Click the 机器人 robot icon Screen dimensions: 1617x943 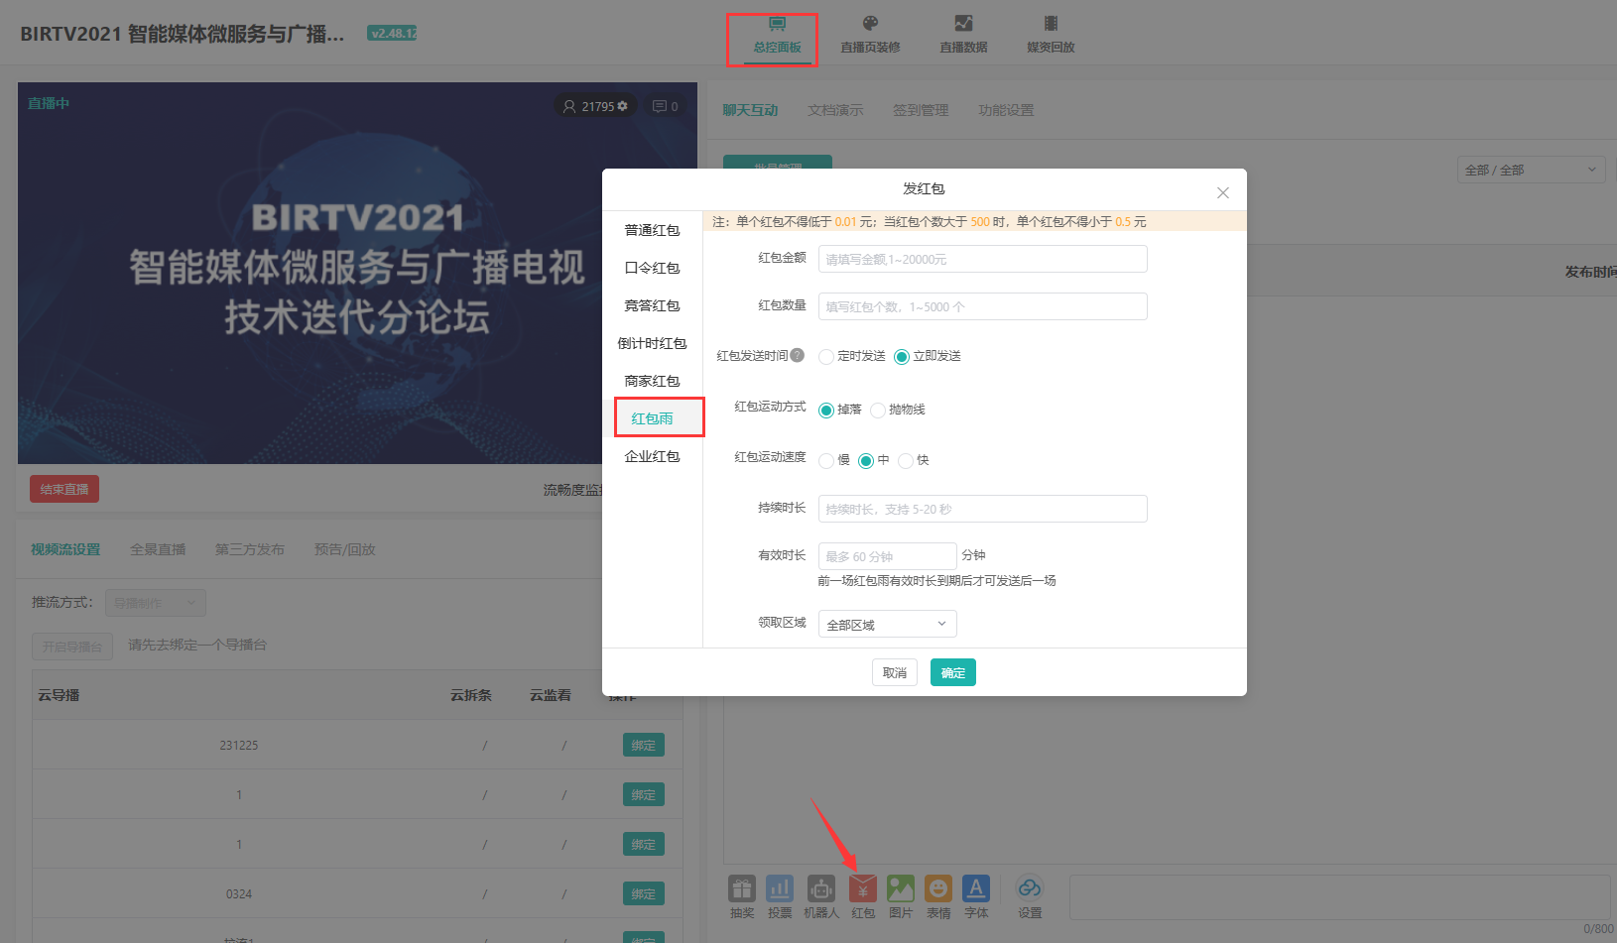point(820,888)
